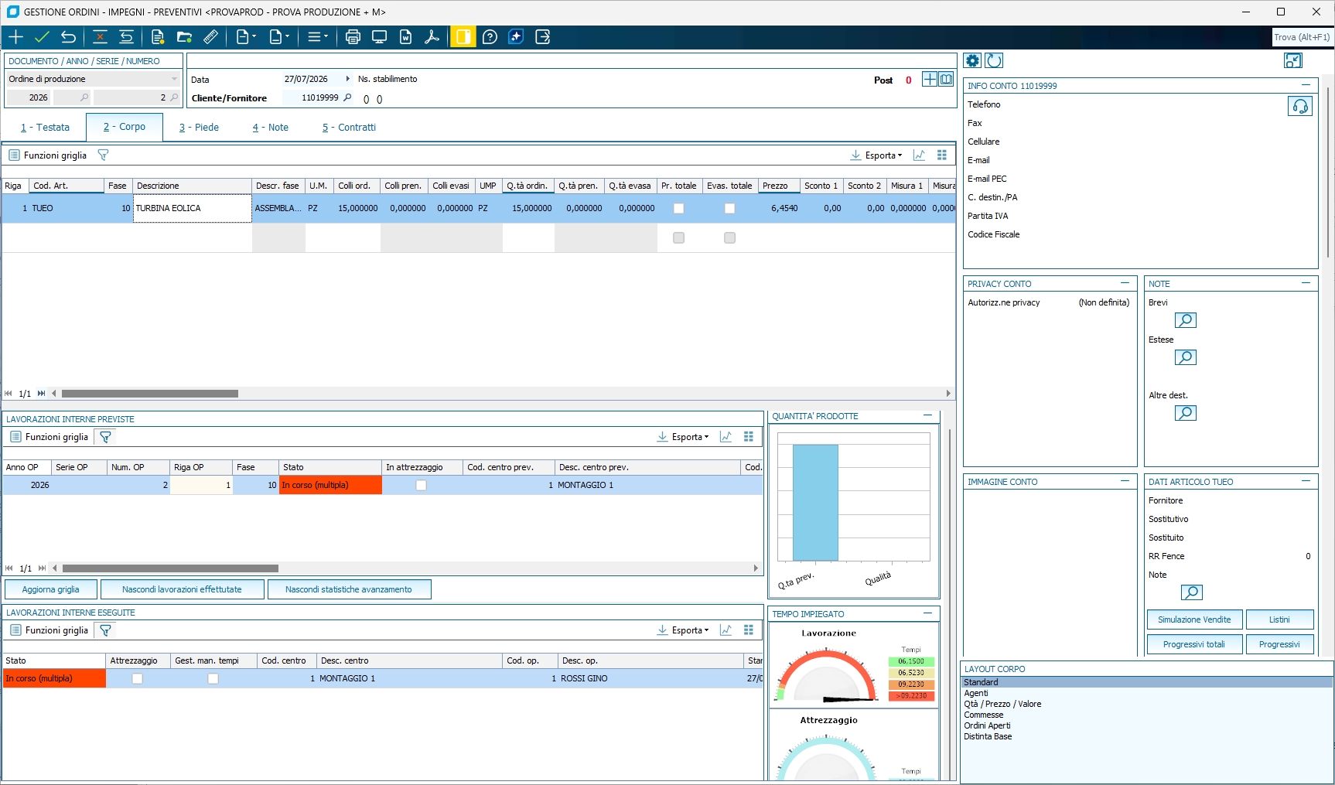The height and width of the screenshot is (785, 1335).
Task: Click the Trova (Alt+F1) search field
Action: pos(1303,37)
